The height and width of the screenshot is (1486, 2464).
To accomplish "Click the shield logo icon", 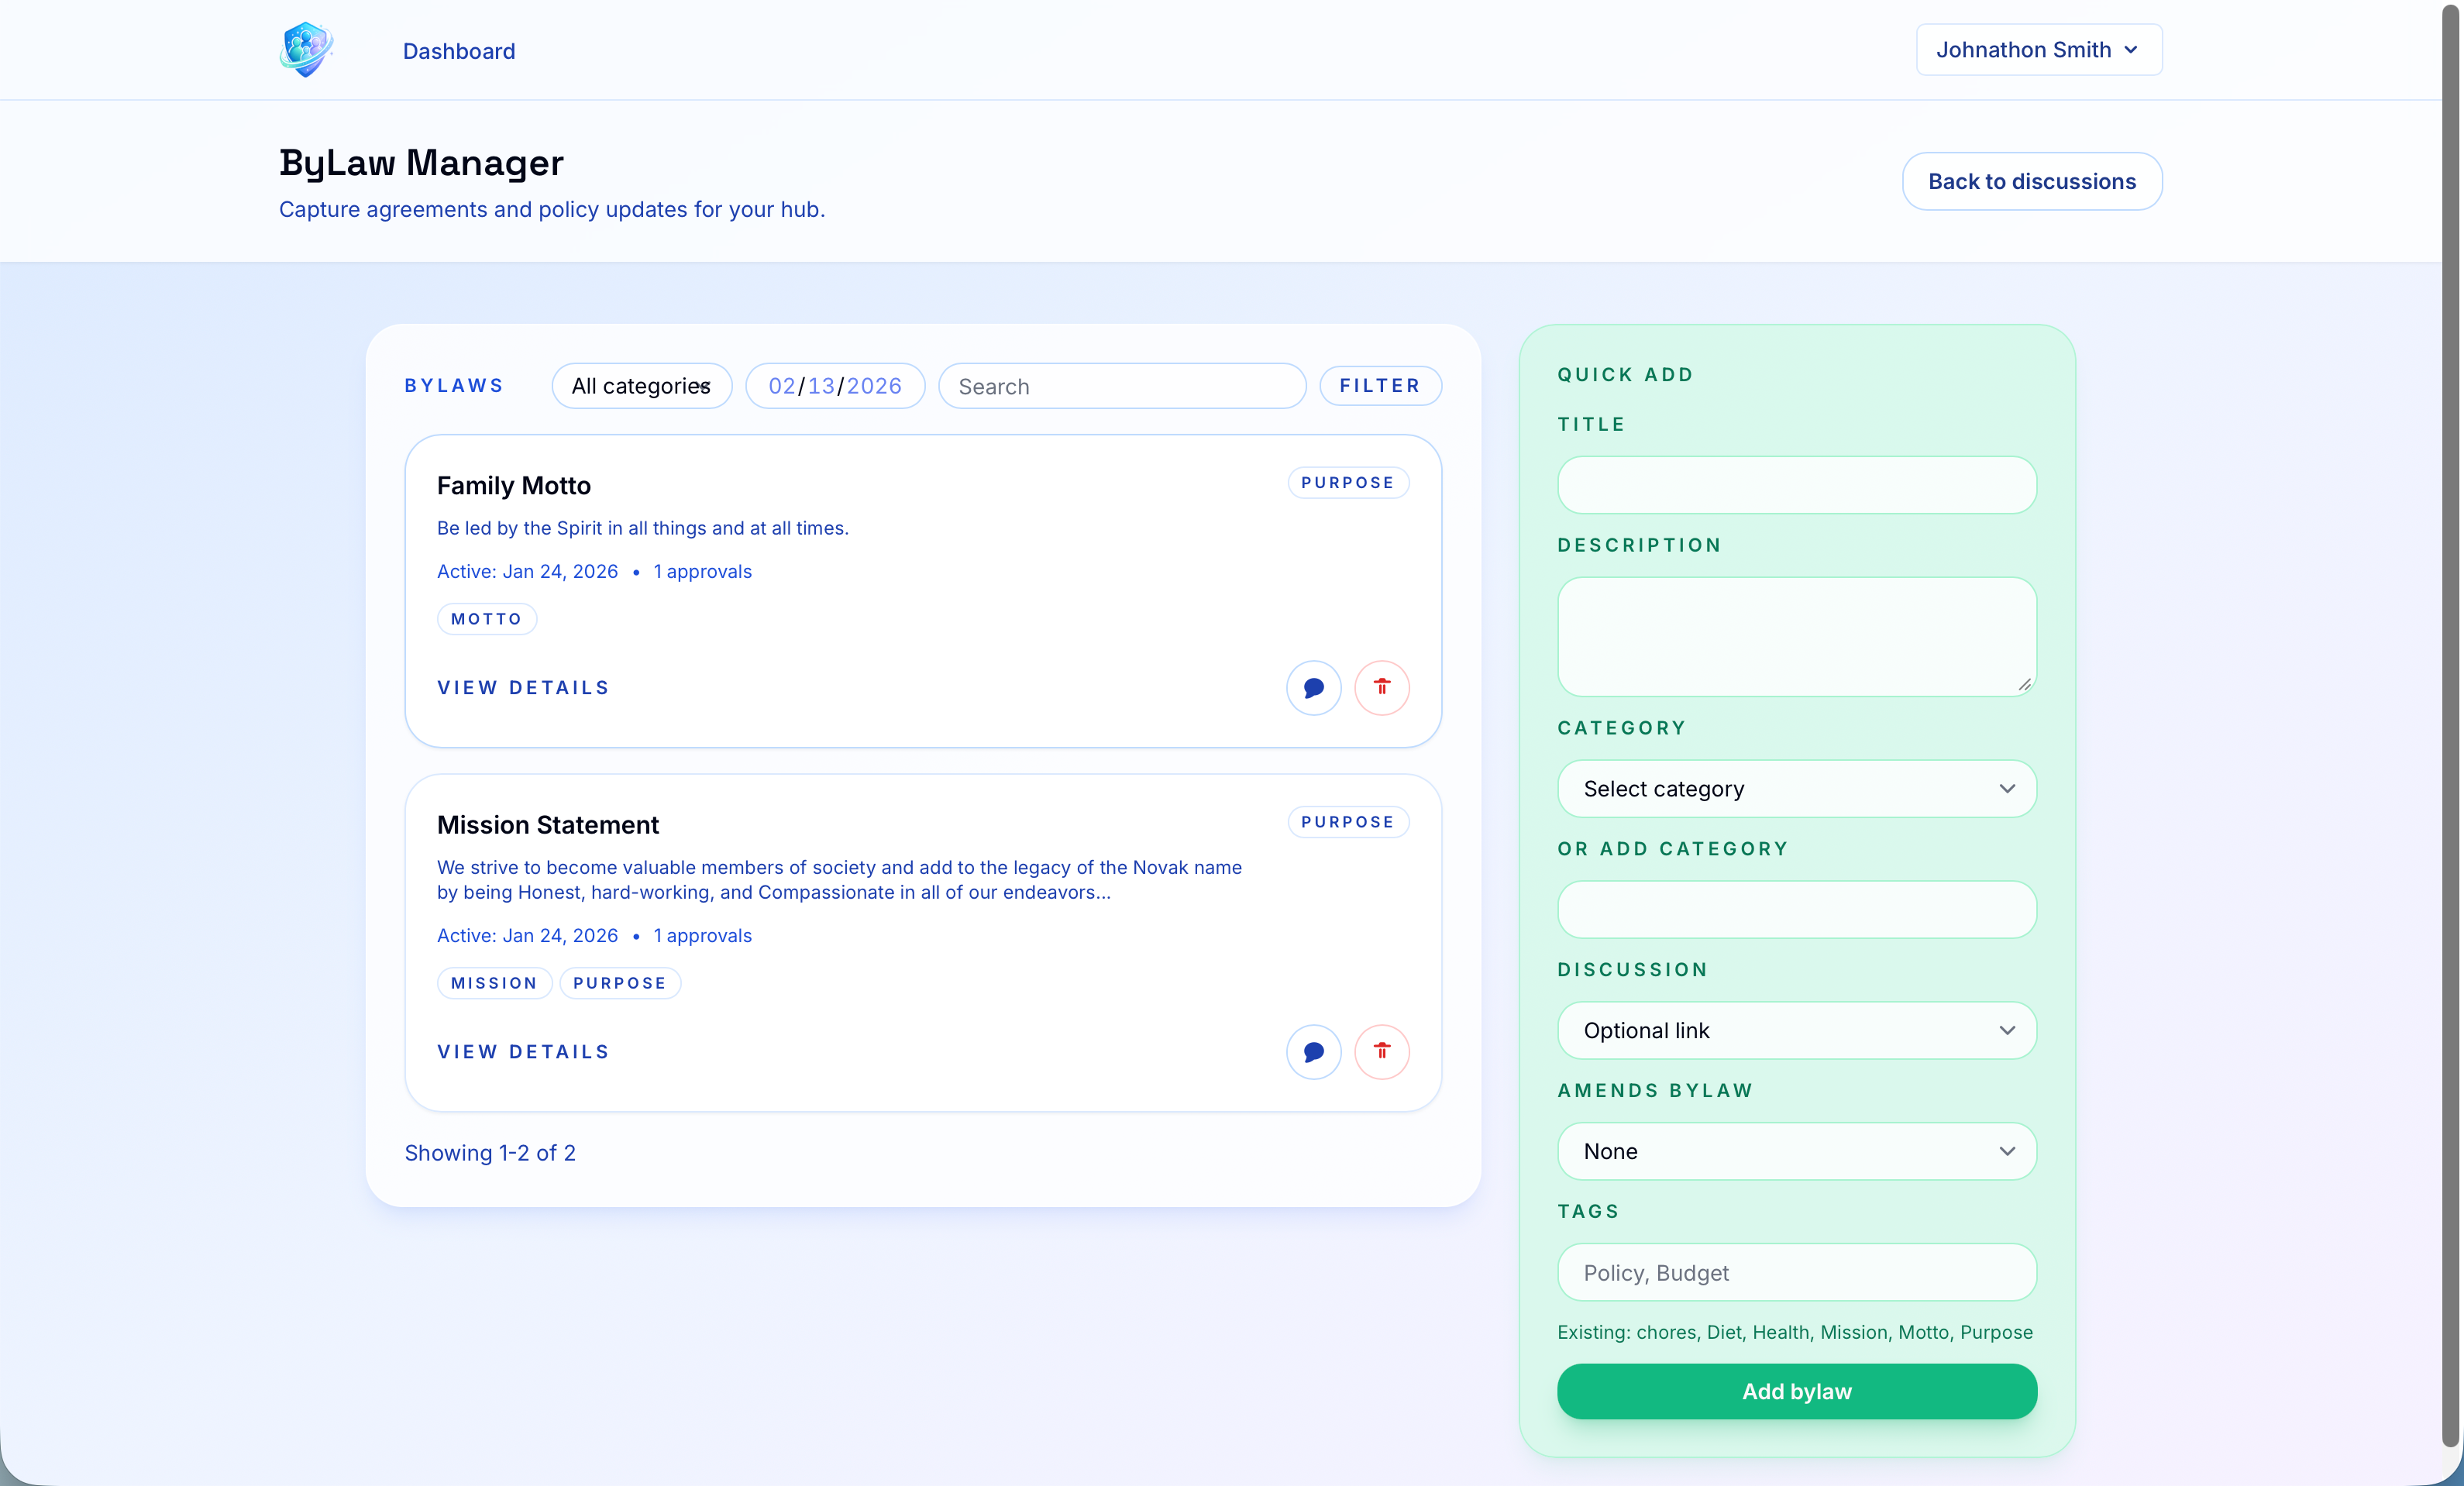I will [x=306, y=50].
